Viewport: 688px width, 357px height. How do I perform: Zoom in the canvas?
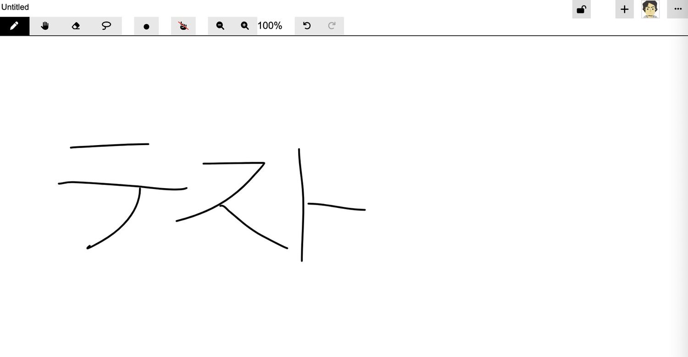point(245,26)
